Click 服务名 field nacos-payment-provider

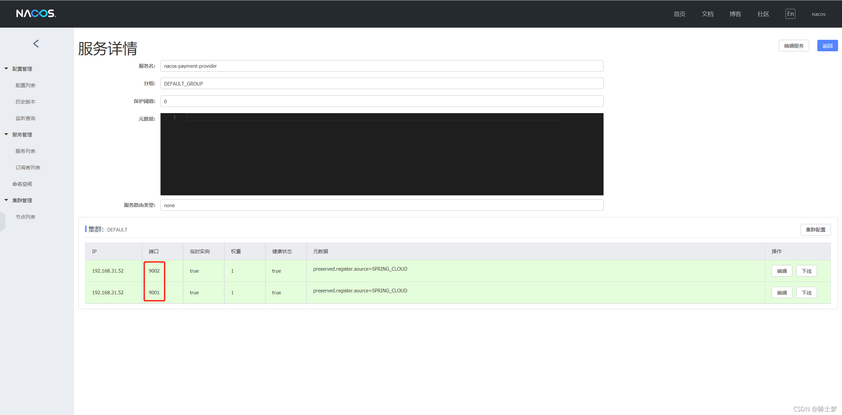coord(382,66)
